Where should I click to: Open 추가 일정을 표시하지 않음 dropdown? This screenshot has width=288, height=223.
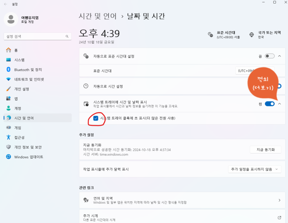[255, 169]
